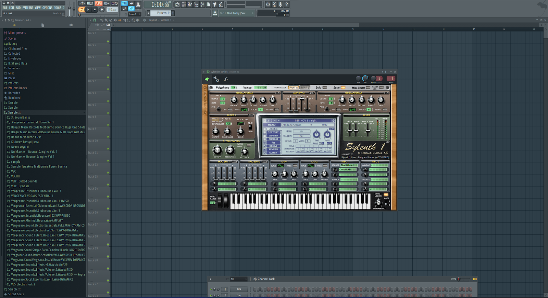
Task: Open the piano roll view icon
Action: click(190, 4)
